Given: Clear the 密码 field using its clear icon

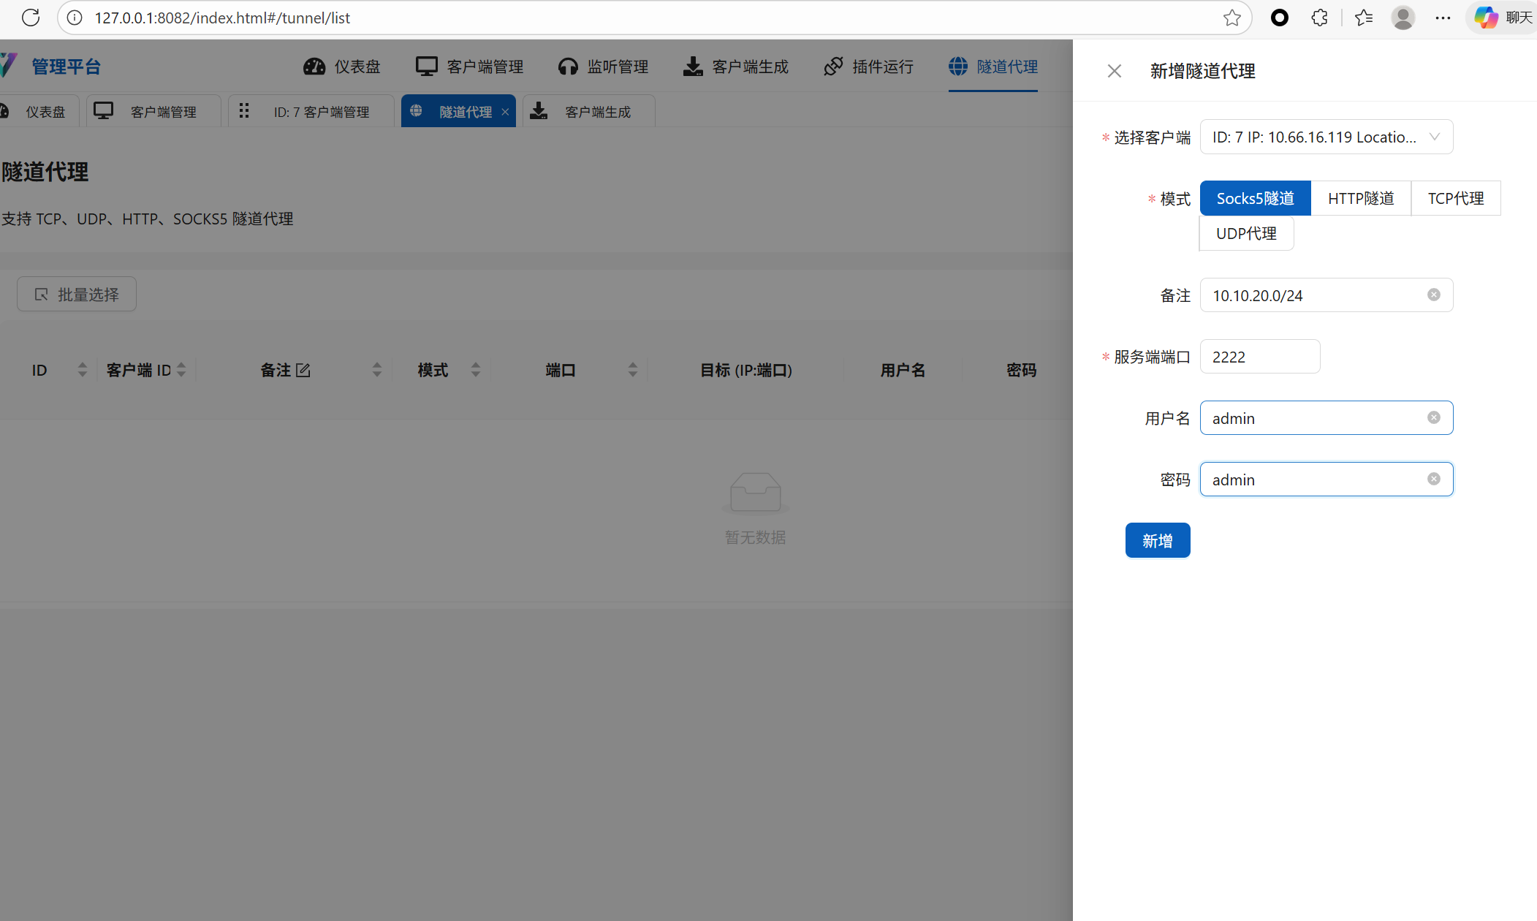Looking at the screenshot, I should 1433,479.
